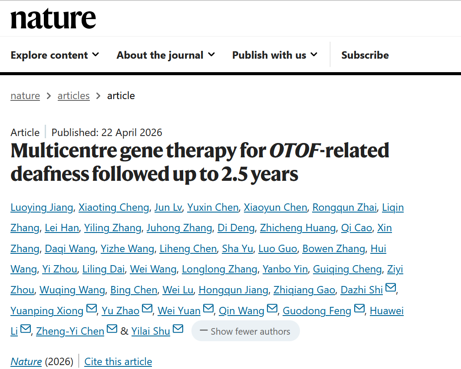Click the envelope icon beside Wei Yuan
This screenshot has width=461, height=369.
(208, 309)
